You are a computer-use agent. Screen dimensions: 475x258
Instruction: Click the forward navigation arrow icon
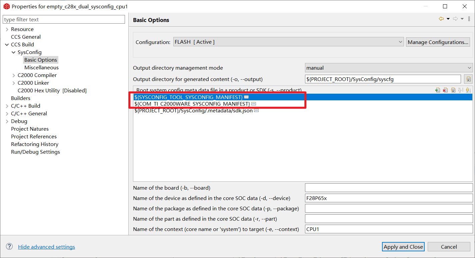[x=455, y=19]
